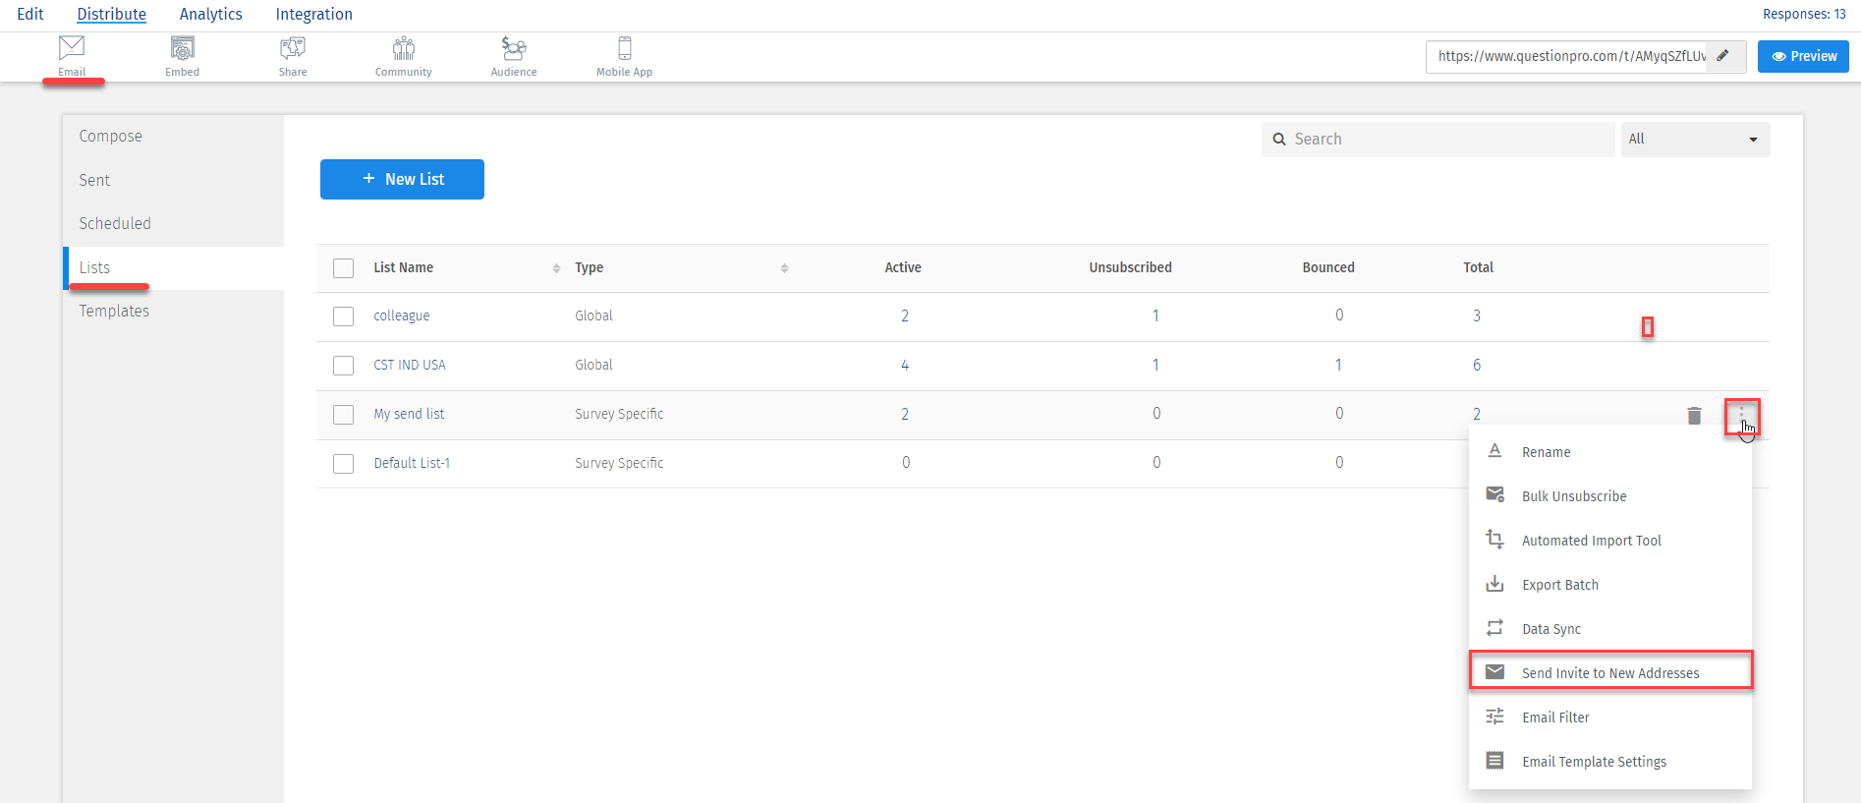Delete My send list with trash icon

(x=1694, y=416)
